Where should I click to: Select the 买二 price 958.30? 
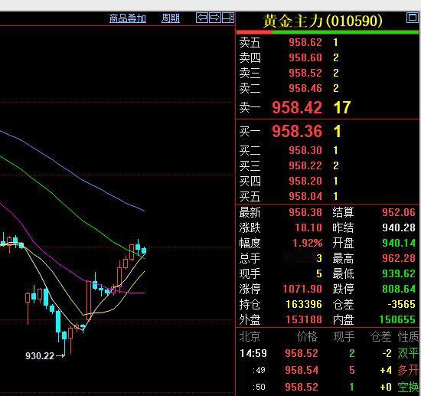point(305,150)
